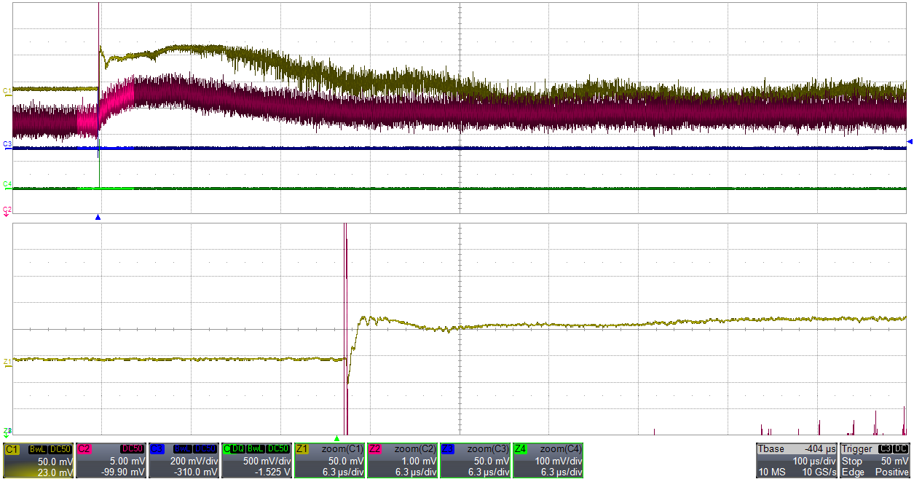Open the C1 channel descriptor box
Viewport: 914px width, 479px height.
39,460
